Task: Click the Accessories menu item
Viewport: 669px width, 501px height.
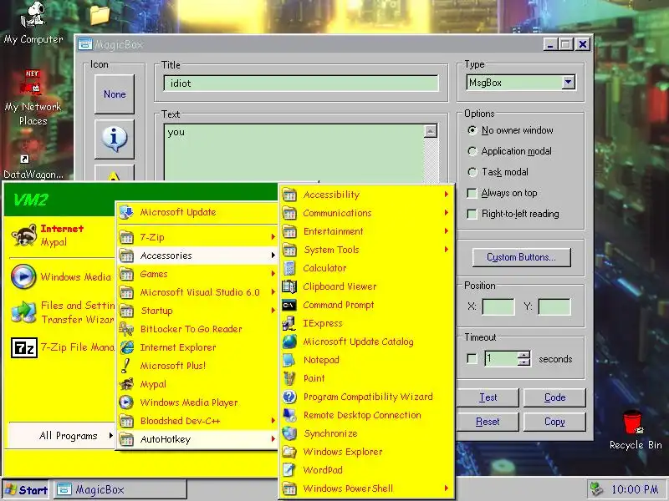Action: coord(197,256)
